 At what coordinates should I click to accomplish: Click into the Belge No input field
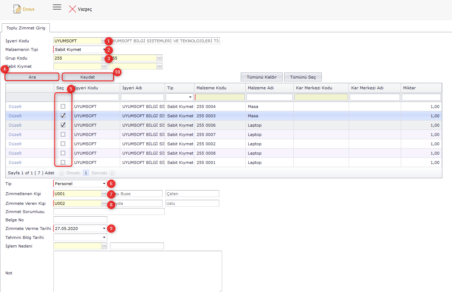pyautogui.click(x=80, y=220)
